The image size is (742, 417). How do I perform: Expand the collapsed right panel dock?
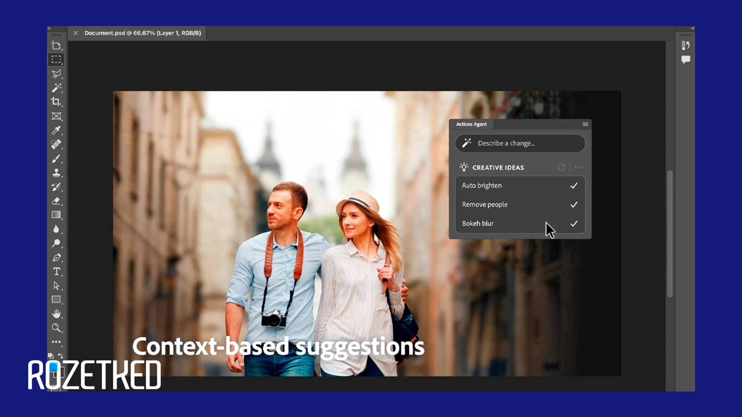693,29
